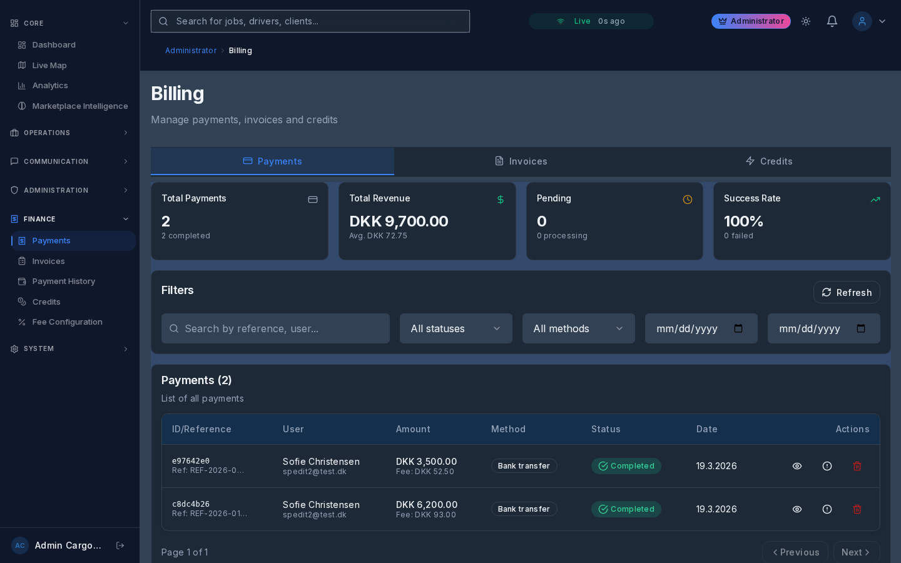Toggle the light/dark theme sun icon
This screenshot has width=901, height=563.
(x=806, y=21)
